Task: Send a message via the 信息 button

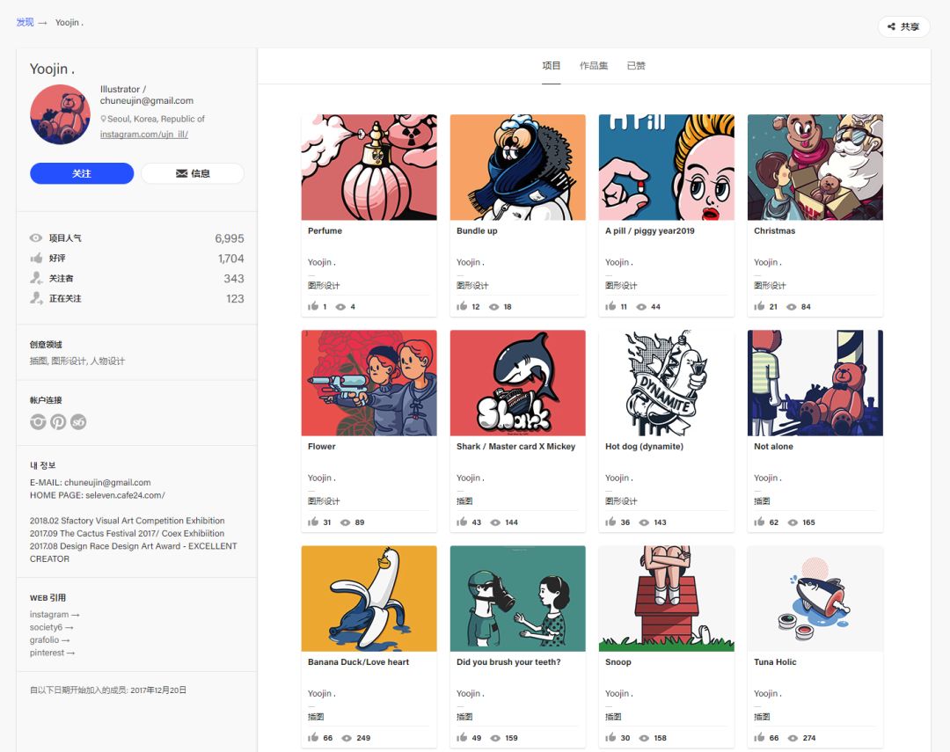Action: point(193,173)
